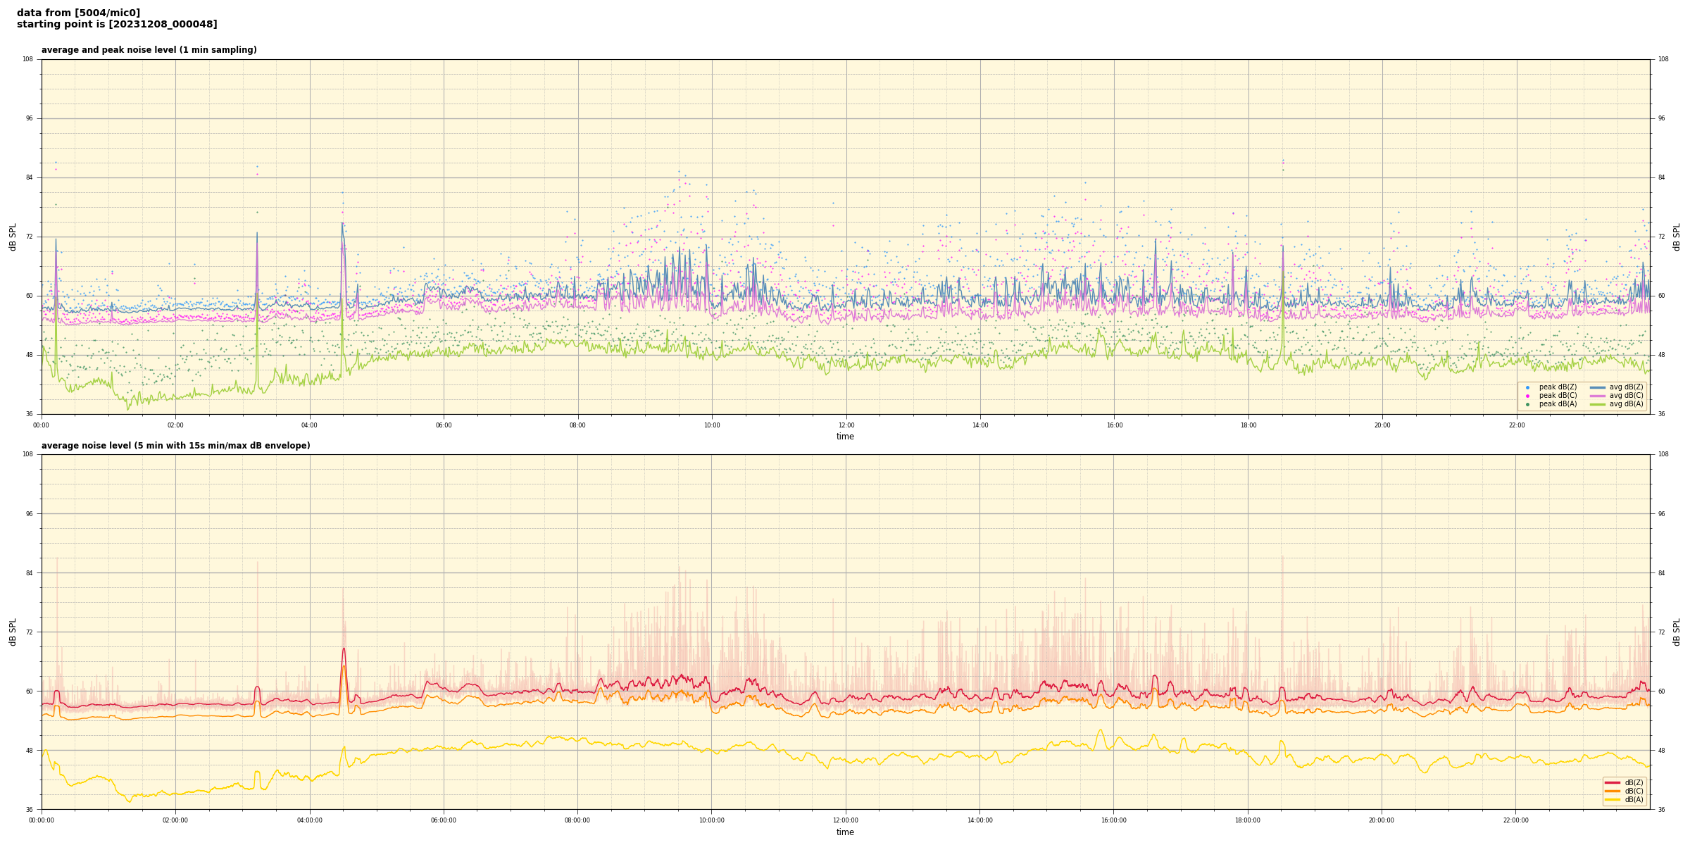Click the orange dB(C) legend entry in lower chart
The image size is (1690, 845).
(x=1613, y=791)
